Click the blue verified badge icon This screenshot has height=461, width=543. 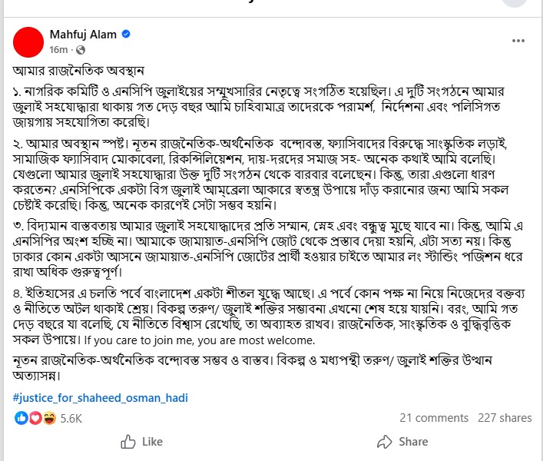127,35
